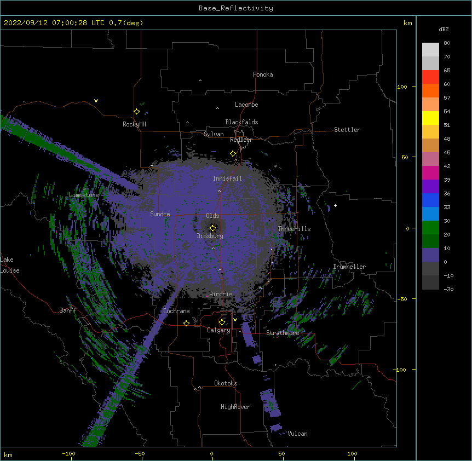Click the Lake Louise label
Screen dimensions: 472x461
click(x=10, y=265)
